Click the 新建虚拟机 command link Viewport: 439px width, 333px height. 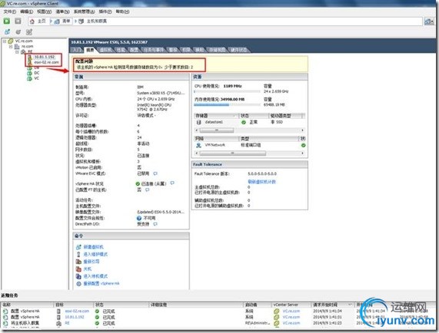[94, 247]
